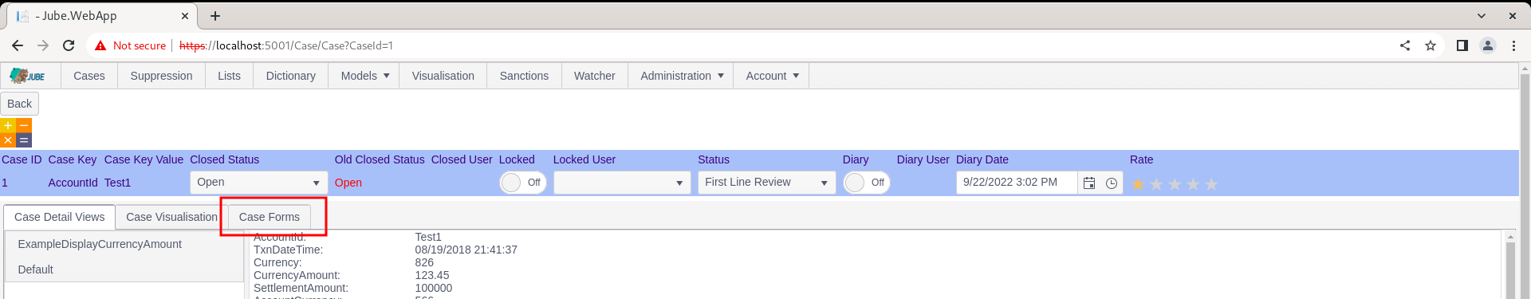Image resolution: width=1531 pixels, height=299 pixels.
Task: Click the Back button
Action: pos(19,104)
